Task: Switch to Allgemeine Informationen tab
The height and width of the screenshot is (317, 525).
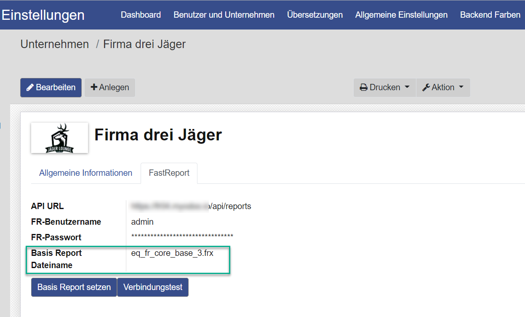Action: tap(85, 173)
